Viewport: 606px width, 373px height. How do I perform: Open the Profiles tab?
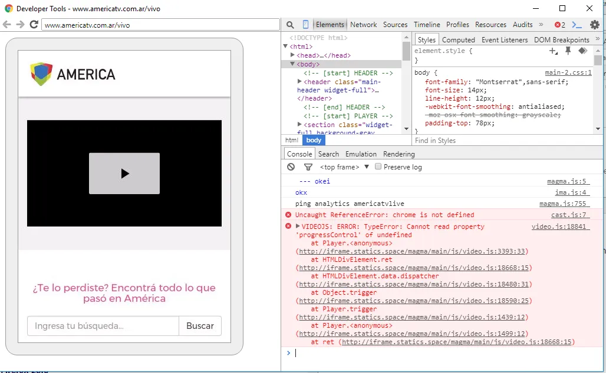click(x=457, y=24)
